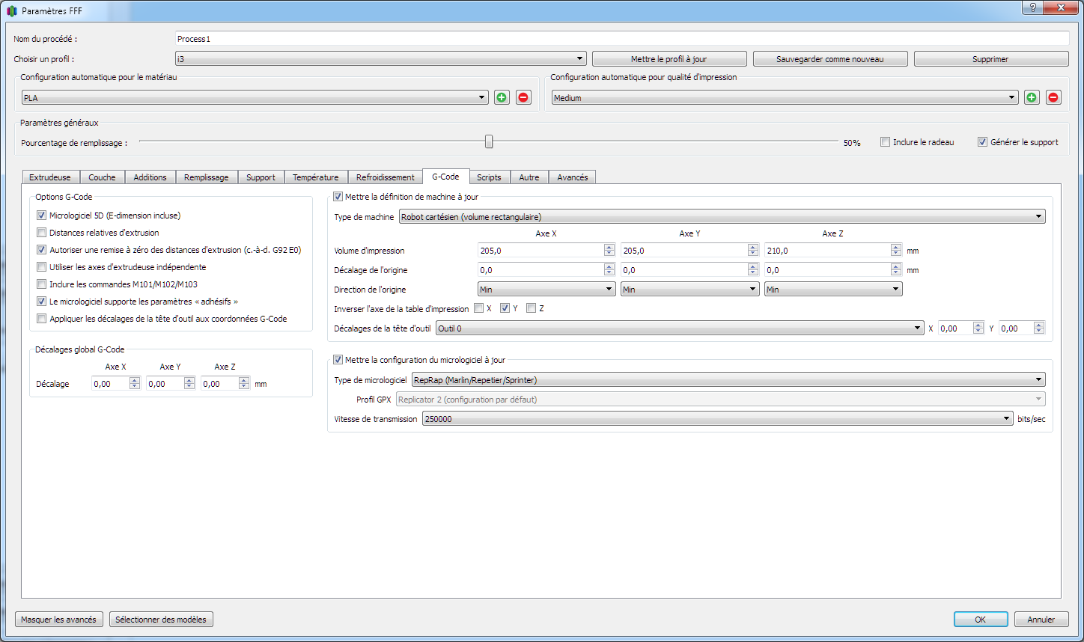The image size is (1084, 642).
Task: Click the Nom du procédé text field
Action: 621,39
